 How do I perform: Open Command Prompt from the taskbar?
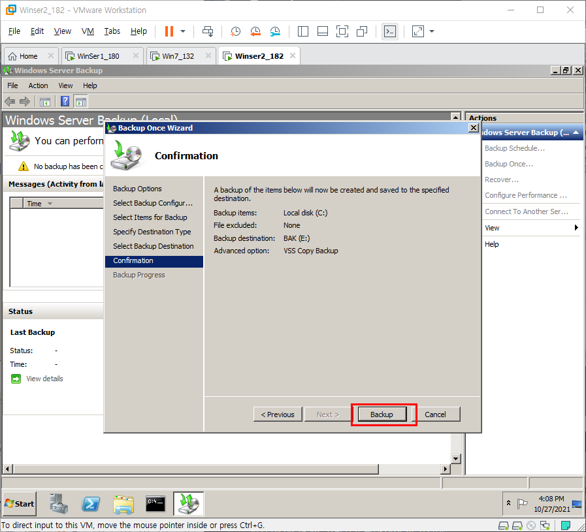(x=155, y=504)
